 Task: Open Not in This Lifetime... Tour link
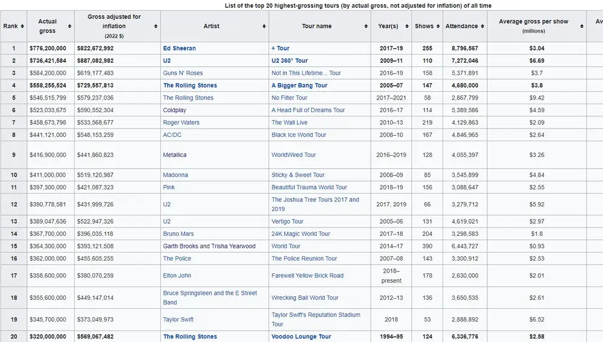tap(306, 73)
